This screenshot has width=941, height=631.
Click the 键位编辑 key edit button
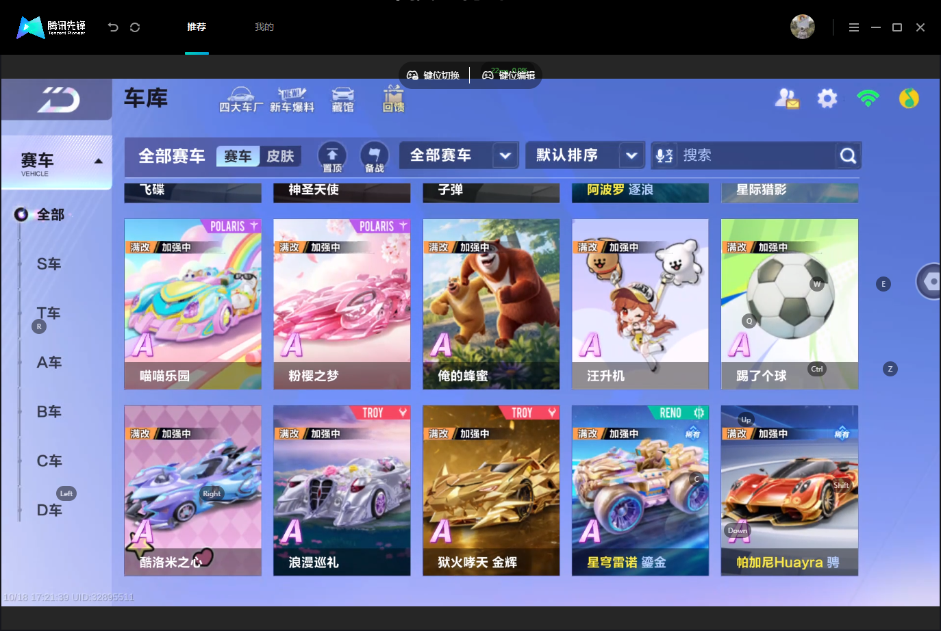coord(508,75)
